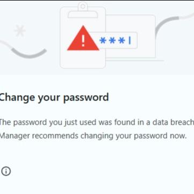Click the laptop base line illustration
The height and width of the screenshot is (194, 194).
coord(134,61)
